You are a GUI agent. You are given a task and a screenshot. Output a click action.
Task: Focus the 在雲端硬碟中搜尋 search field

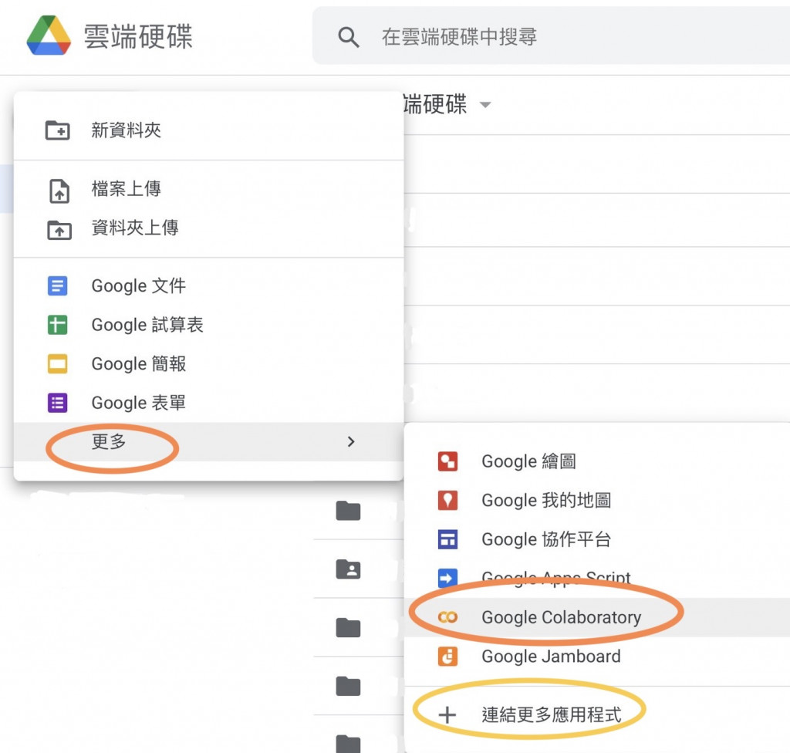(551, 35)
